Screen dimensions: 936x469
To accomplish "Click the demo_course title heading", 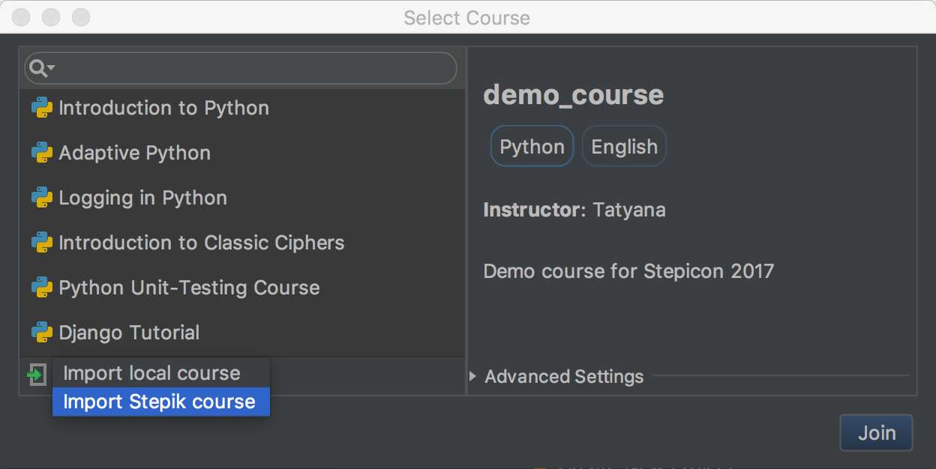I will 574,95.
